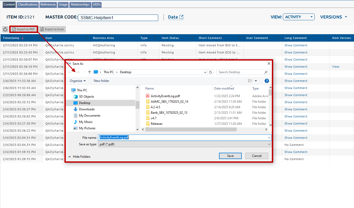Image resolution: width=354 pixels, height=208 pixels.
Task: Click the Export to PDF button
Action: pos(24,29)
